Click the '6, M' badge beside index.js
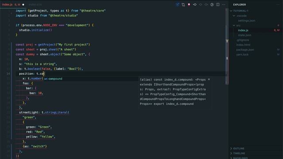Screen dimensions: 283x159 tap(276, 30)
